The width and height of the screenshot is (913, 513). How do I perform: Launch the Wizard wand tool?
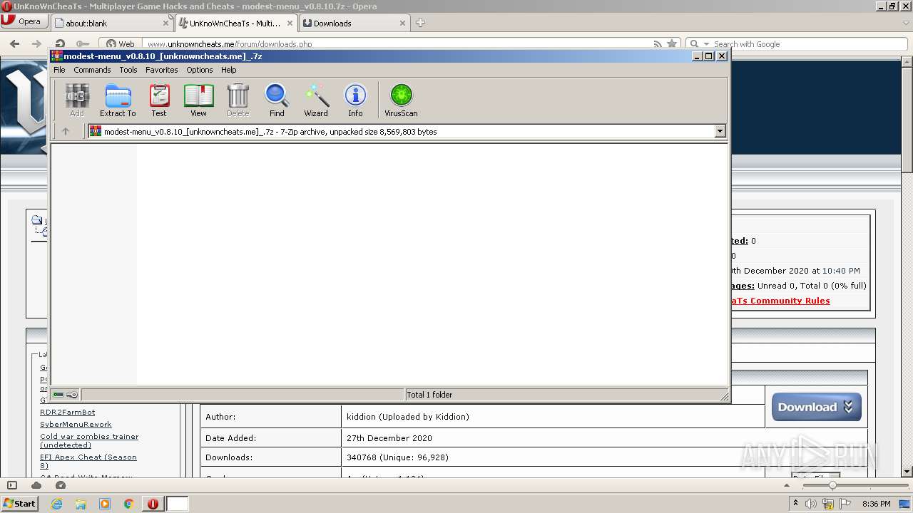click(x=316, y=100)
